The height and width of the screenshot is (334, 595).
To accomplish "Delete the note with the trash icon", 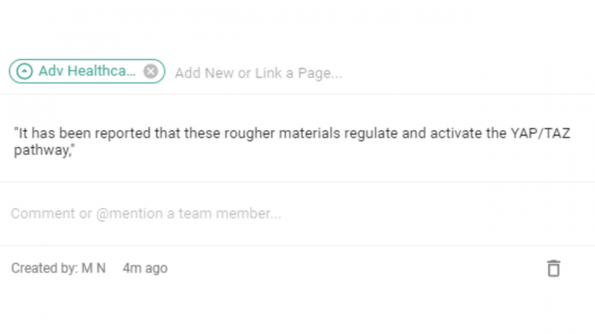I will pyautogui.click(x=554, y=268).
